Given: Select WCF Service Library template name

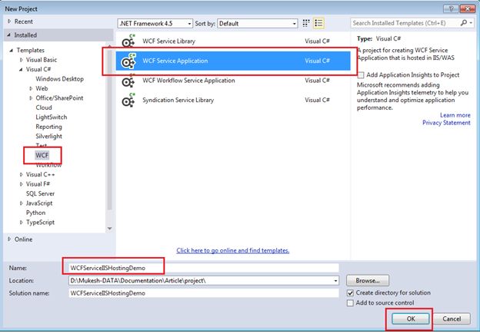Looking at the screenshot, I should click(x=168, y=41).
